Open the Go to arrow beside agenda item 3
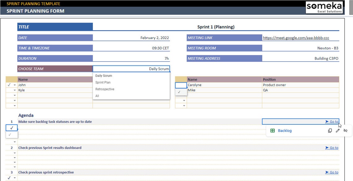Image resolution: width=353 pixels, height=181 pixels. tap(332, 172)
